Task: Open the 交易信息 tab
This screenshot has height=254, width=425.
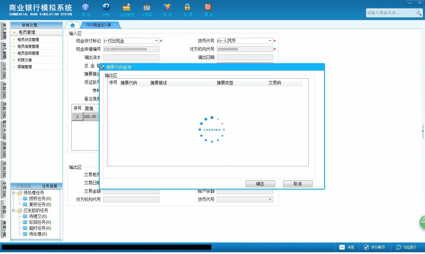Action: [x=24, y=186]
